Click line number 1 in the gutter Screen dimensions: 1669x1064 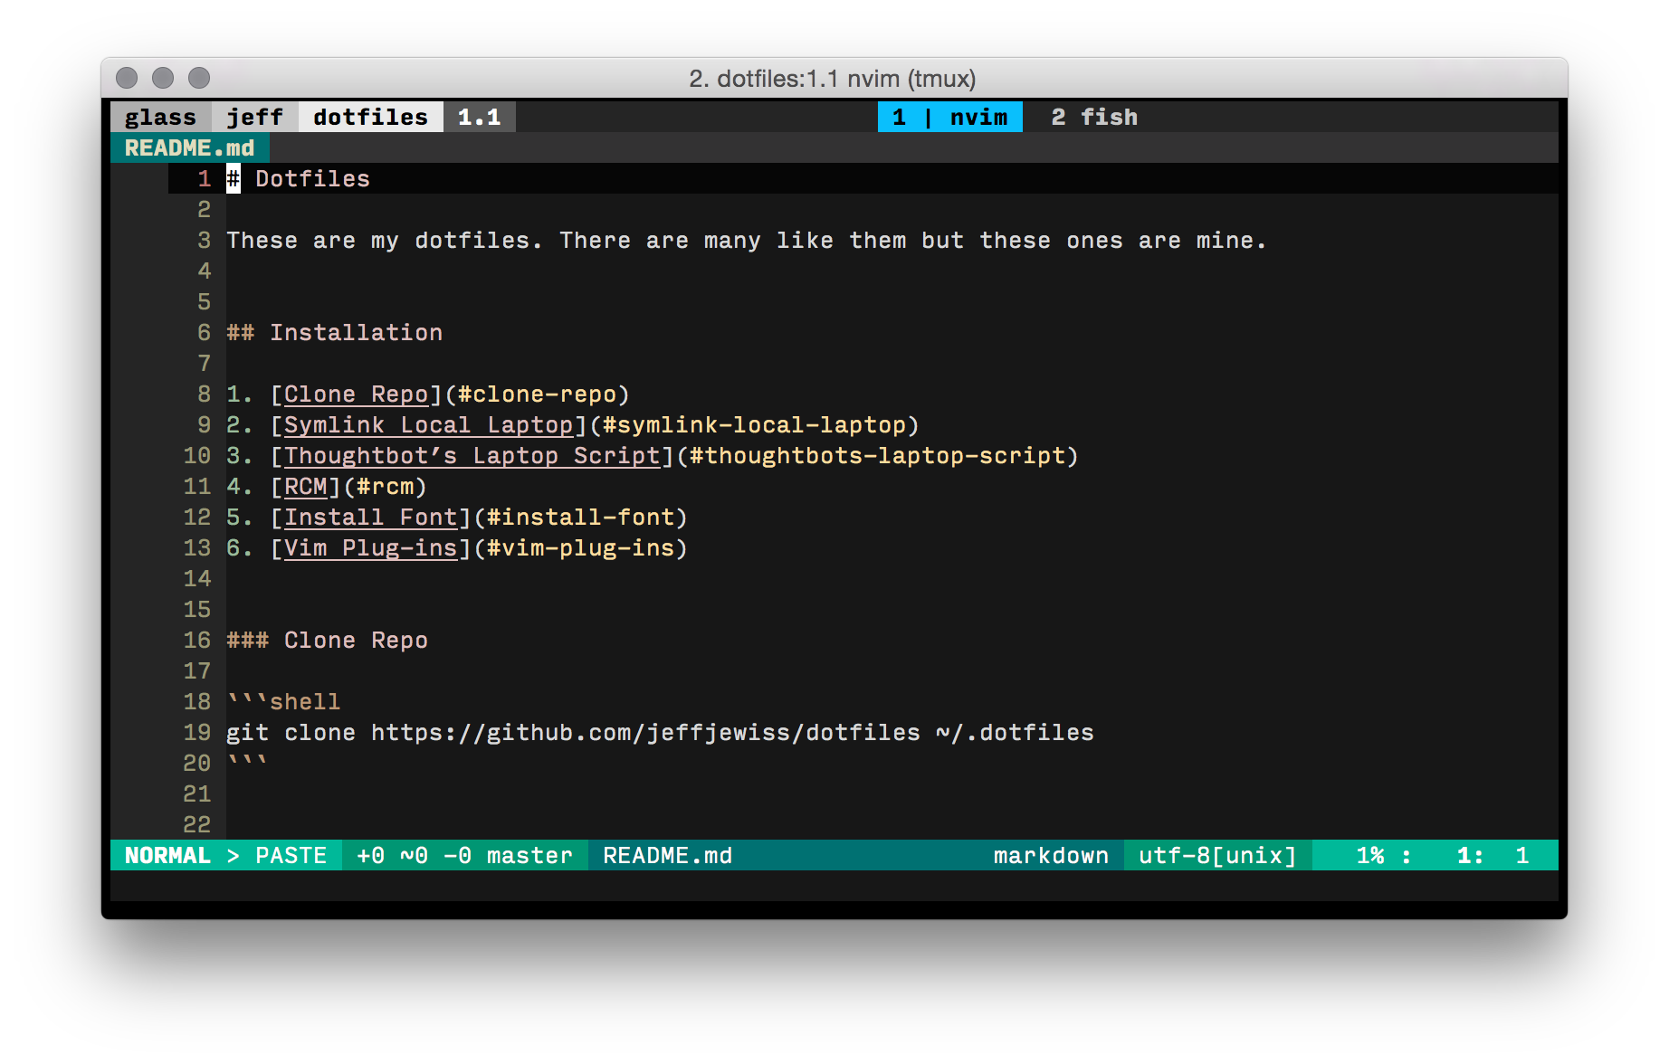pyautogui.click(x=205, y=178)
